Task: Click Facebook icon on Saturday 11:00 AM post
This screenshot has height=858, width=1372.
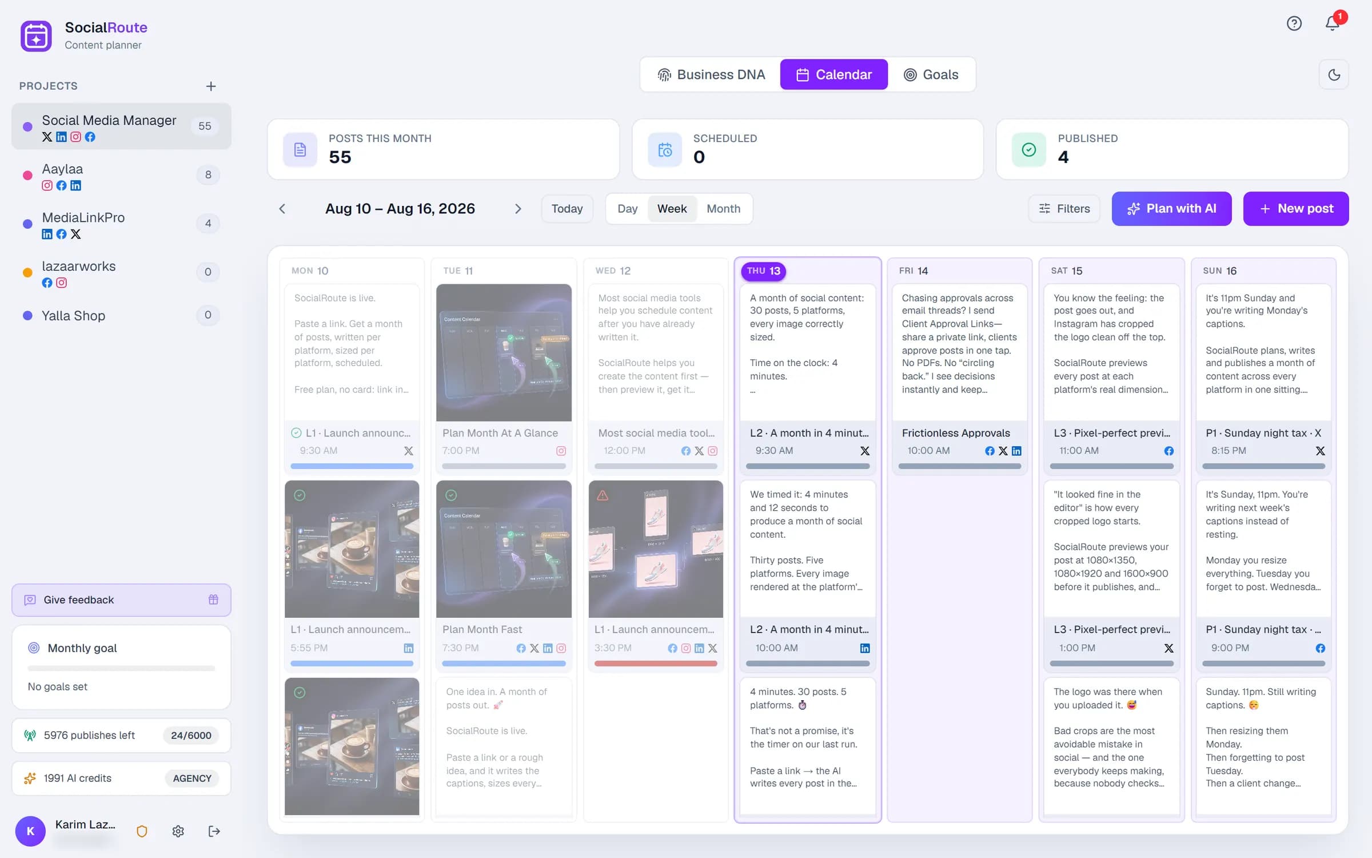Action: point(1169,451)
